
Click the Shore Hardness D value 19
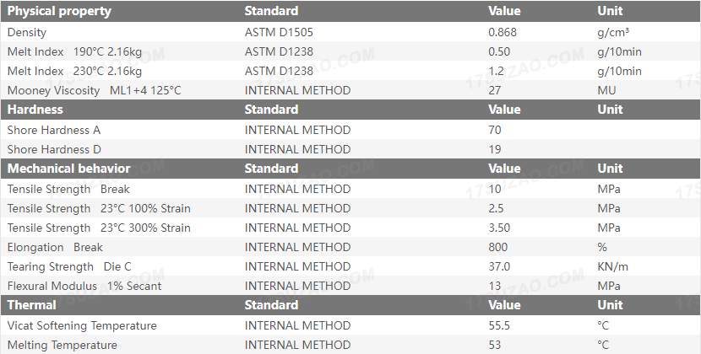(x=495, y=149)
